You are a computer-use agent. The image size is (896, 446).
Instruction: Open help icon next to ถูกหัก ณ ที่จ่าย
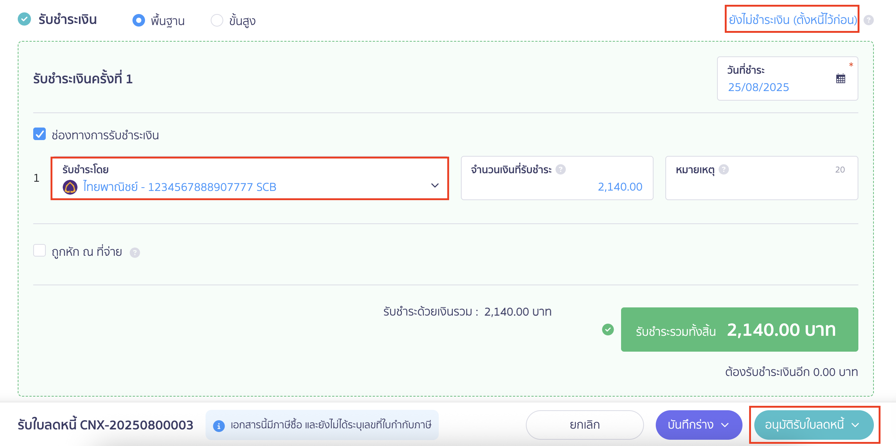pos(135,252)
